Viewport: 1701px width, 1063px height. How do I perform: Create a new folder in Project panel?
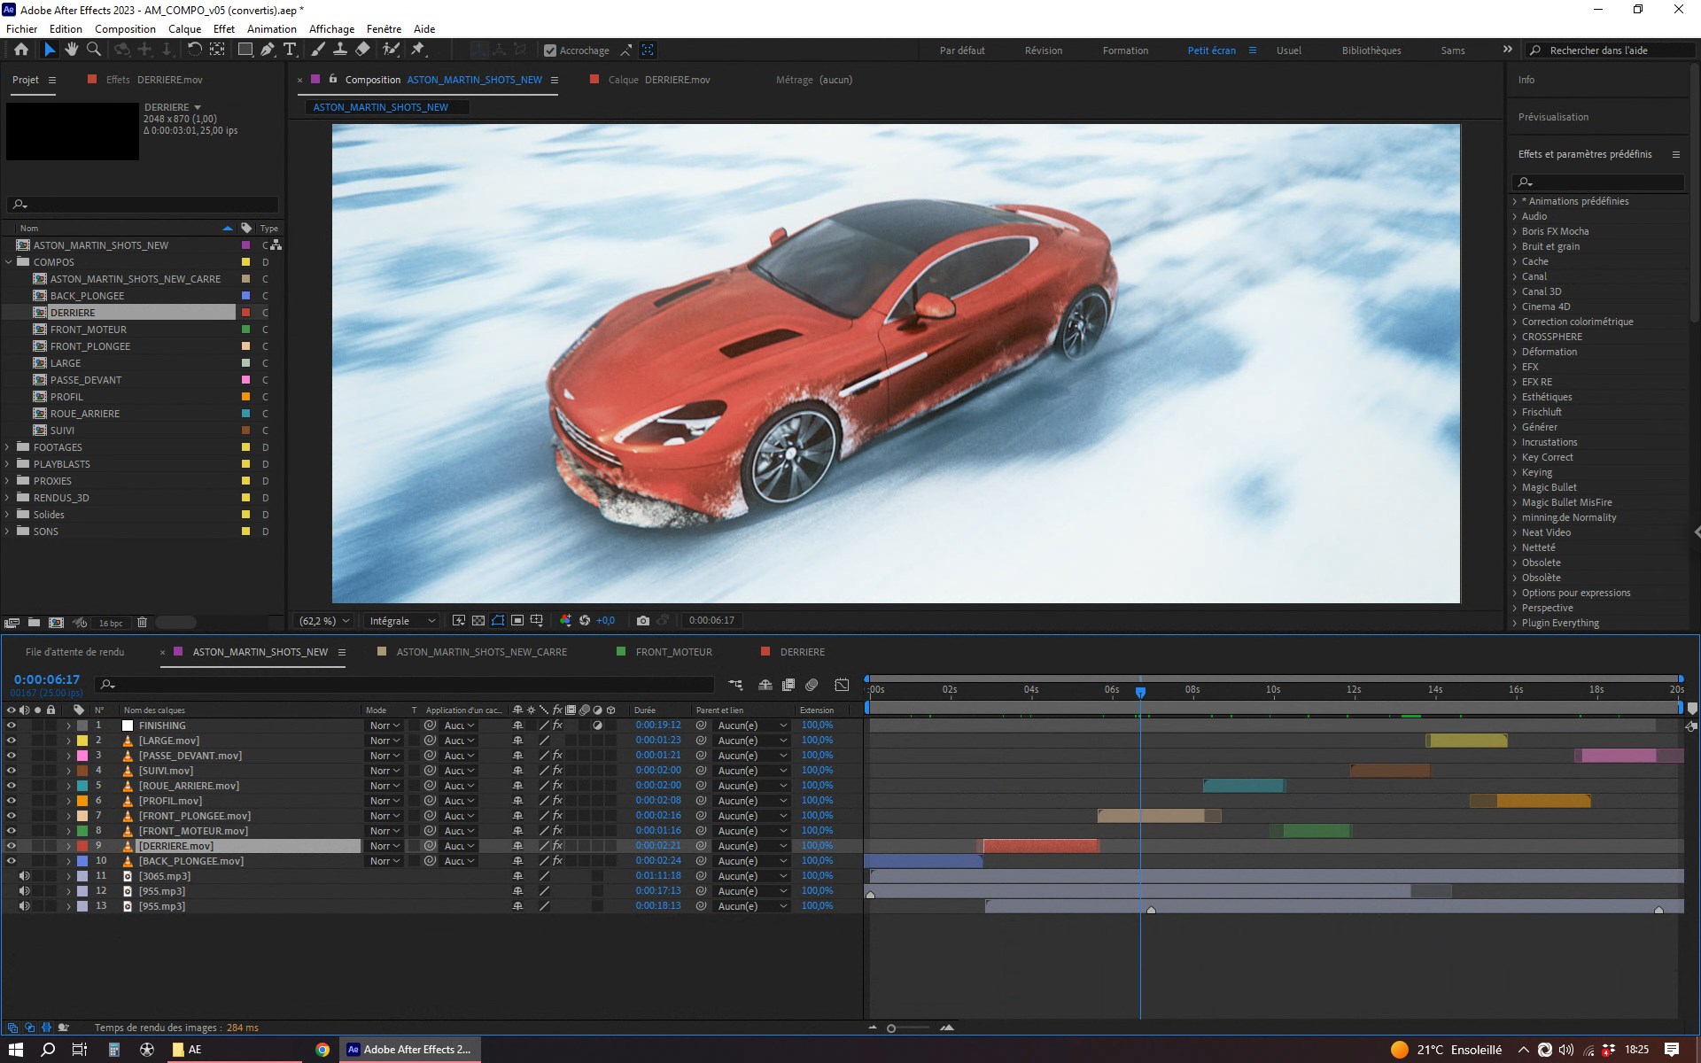(x=34, y=623)
